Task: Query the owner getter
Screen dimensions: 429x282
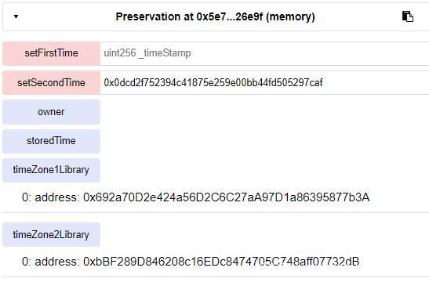Action: [52, 112]
